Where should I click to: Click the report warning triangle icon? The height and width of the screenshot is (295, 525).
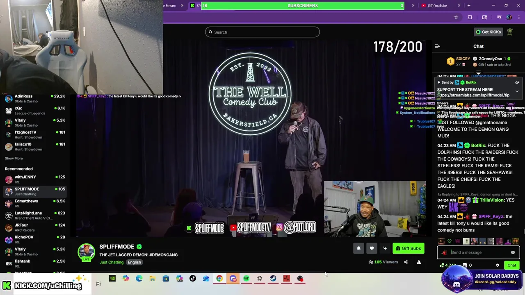click(419, 262)
